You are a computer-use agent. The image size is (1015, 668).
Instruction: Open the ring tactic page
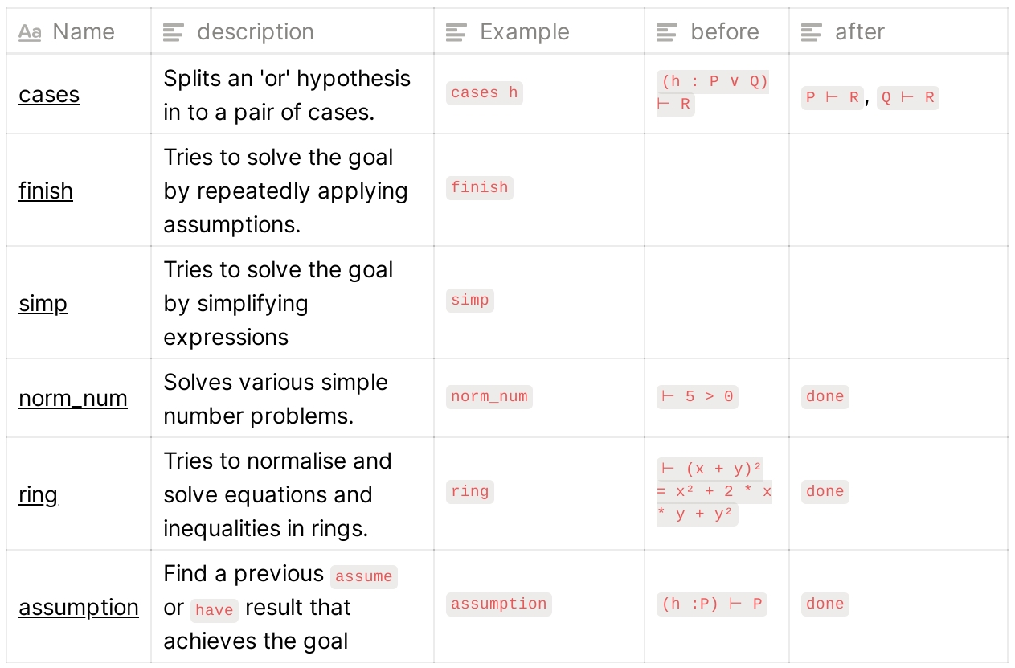point(38,495)
